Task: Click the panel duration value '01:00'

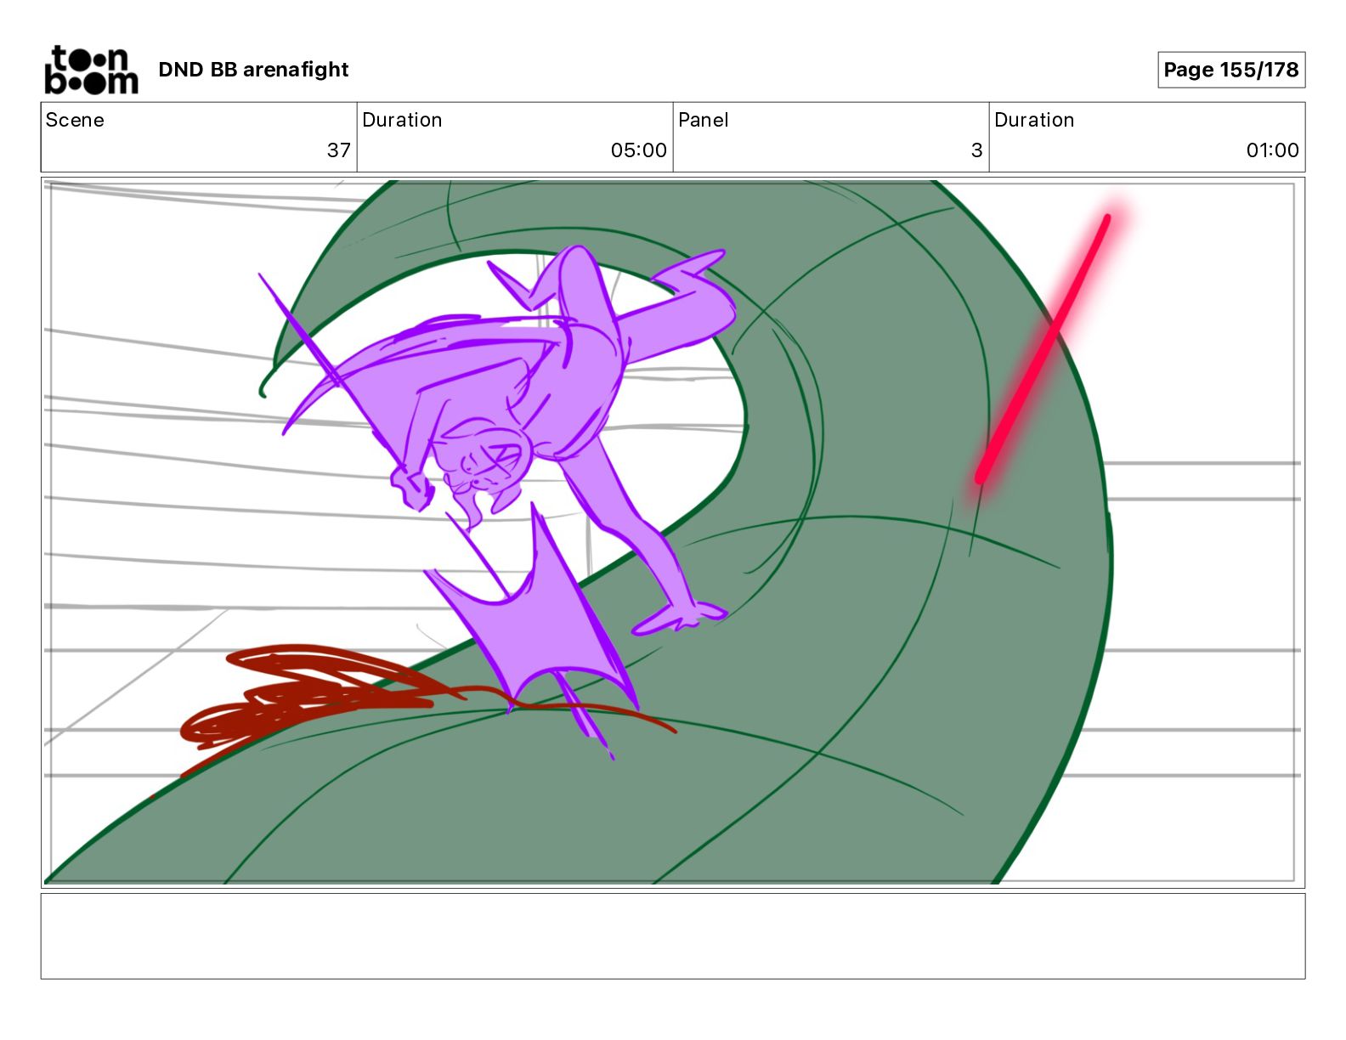Action: coord(1272,150)
